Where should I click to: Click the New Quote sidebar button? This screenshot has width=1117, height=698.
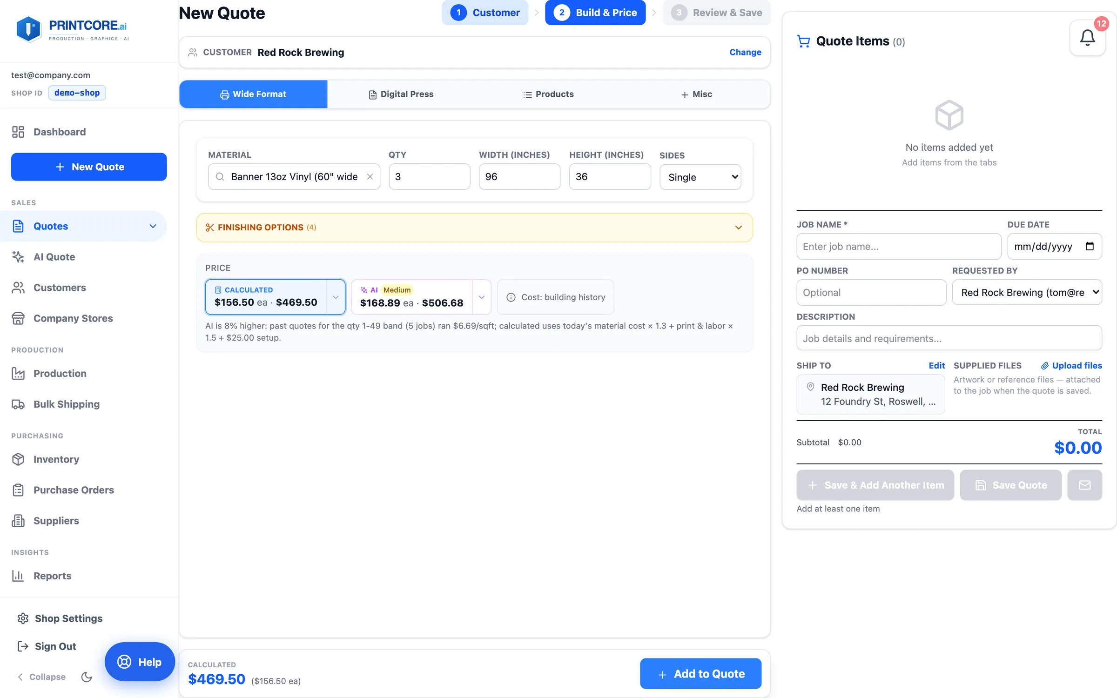point(89,167)
